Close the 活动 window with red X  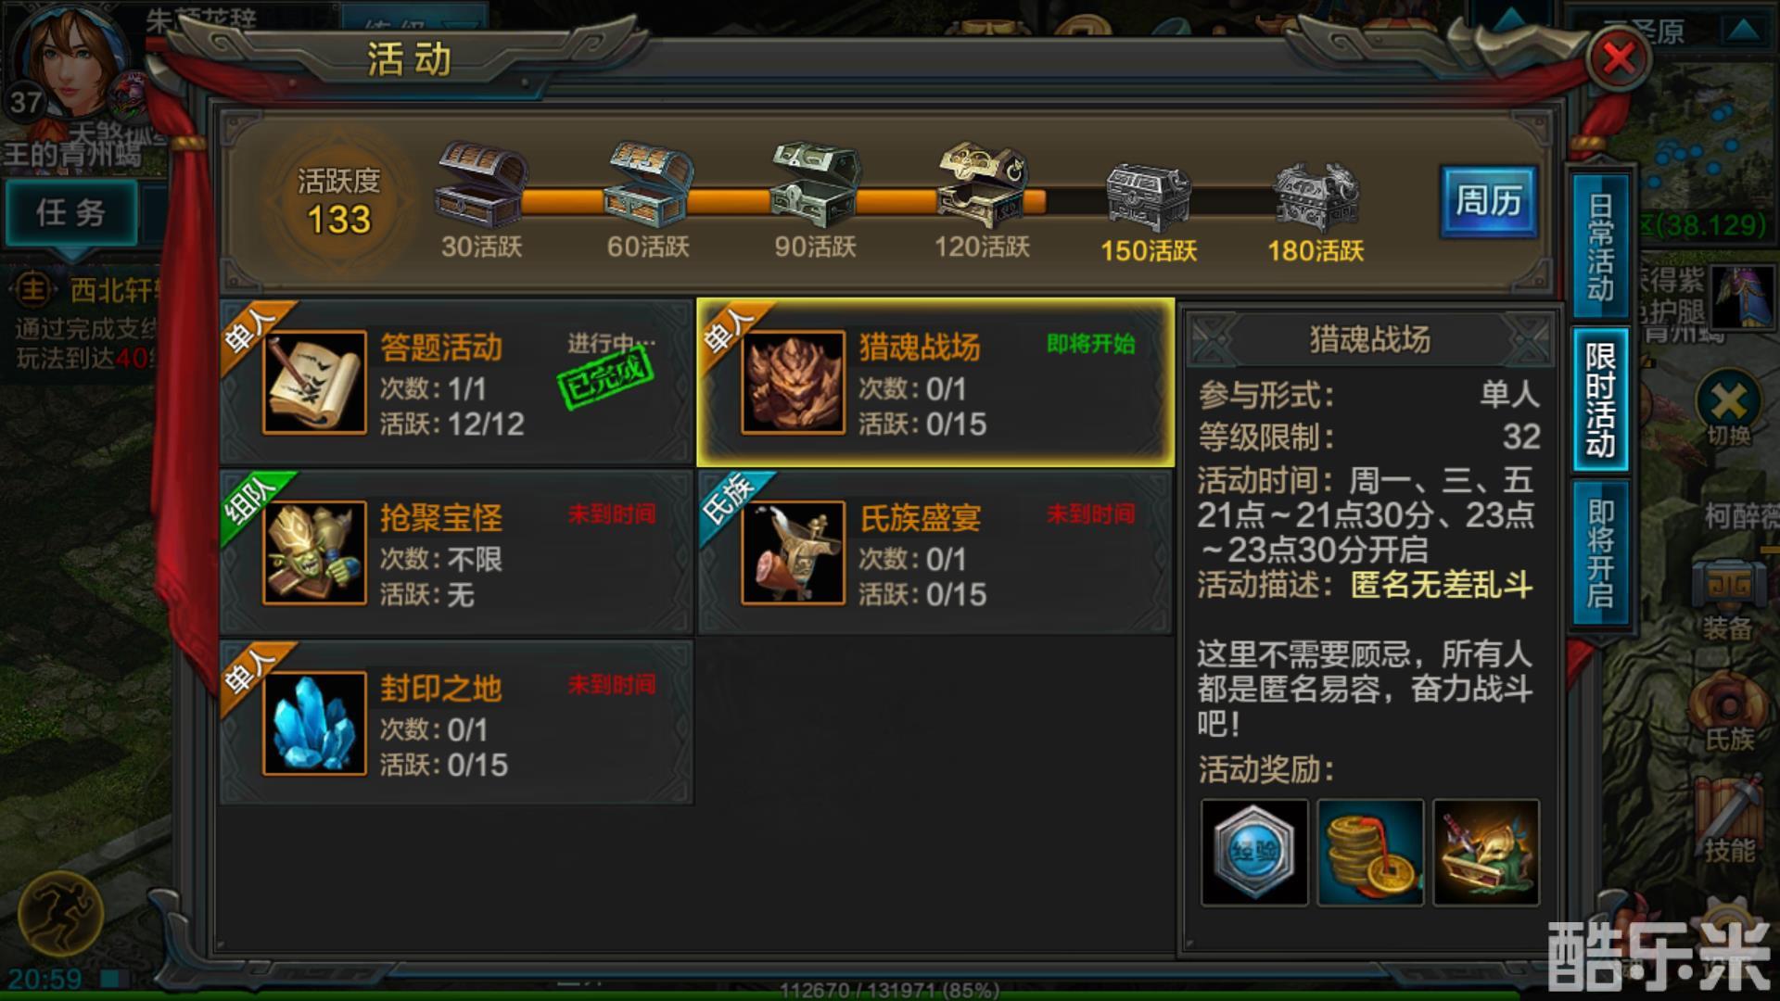(1619, 59)
